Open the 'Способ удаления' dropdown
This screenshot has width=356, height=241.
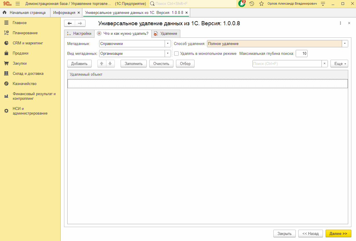click(x=345, y=44)
